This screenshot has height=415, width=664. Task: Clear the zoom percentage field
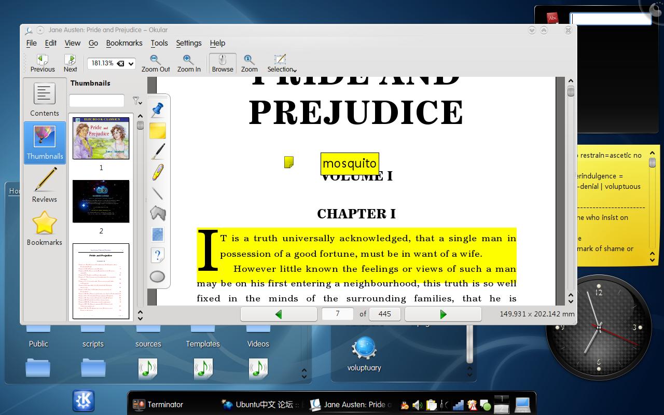coord(120,63)
